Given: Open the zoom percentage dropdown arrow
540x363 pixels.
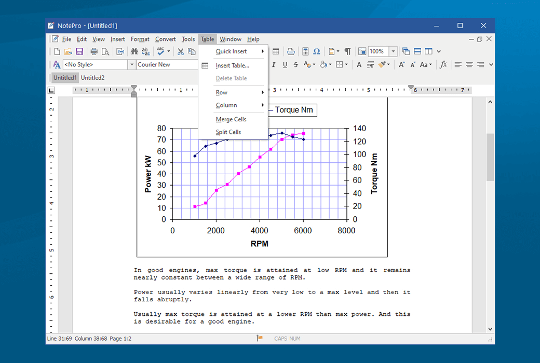Looking at the screenshot, I should [393, 51].
